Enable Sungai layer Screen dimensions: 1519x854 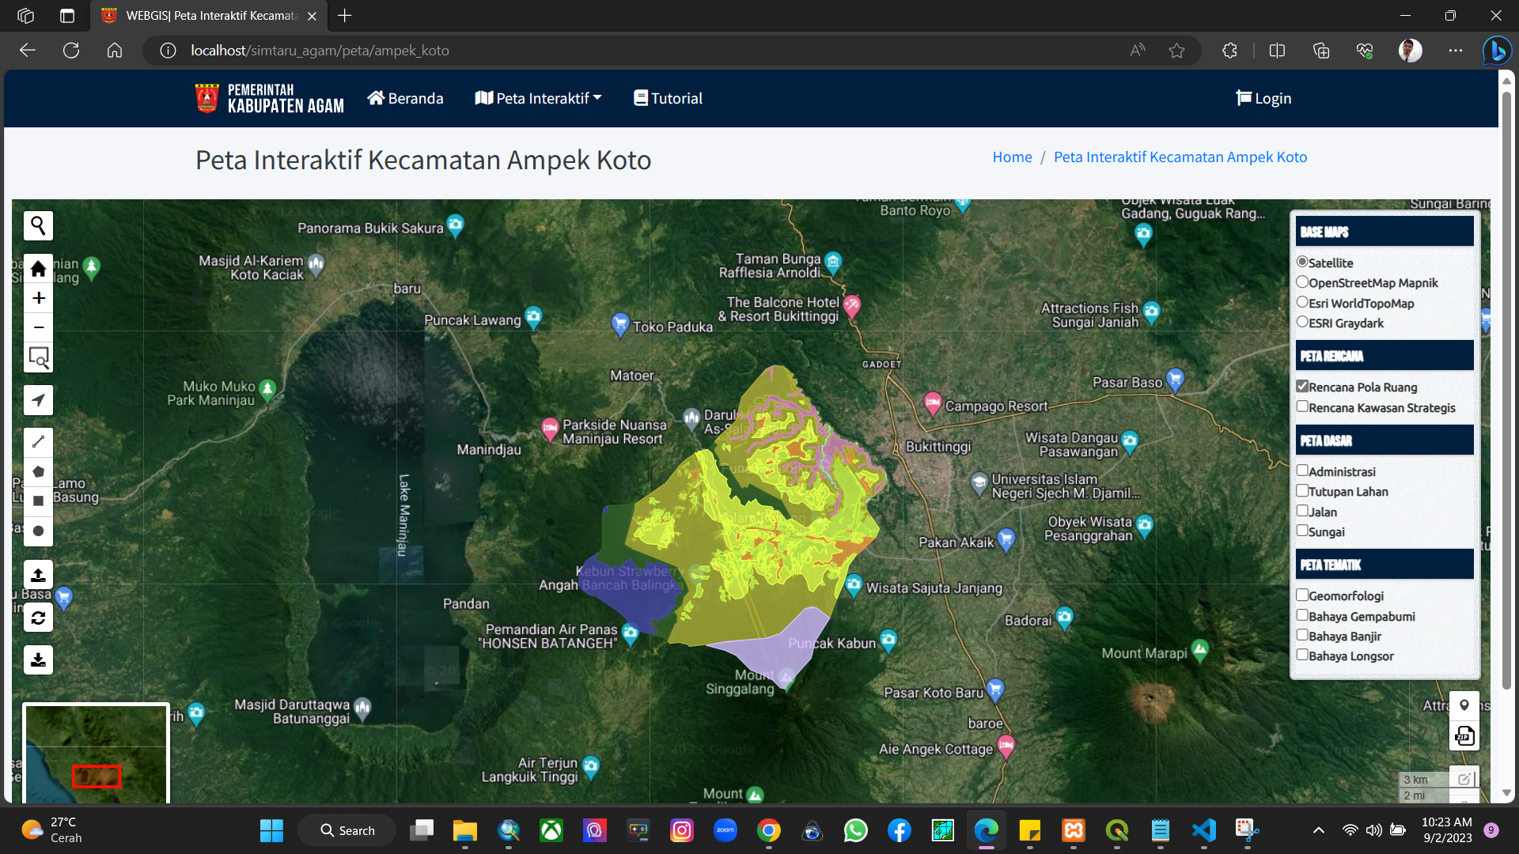[x=1302, y=531]
